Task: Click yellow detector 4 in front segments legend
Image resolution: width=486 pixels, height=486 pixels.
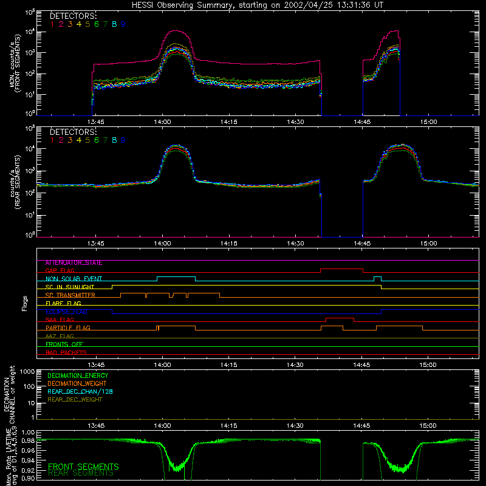Action: pyautogui.click(x=79, y=24)
